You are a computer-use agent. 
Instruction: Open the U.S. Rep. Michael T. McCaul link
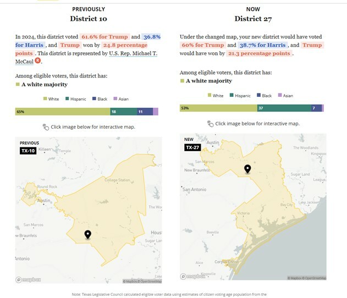coord(133,53)
